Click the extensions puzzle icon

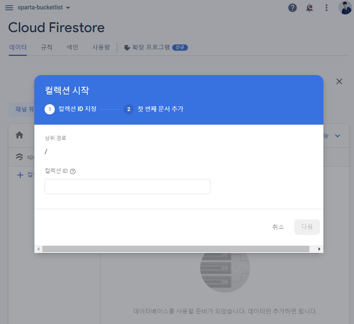coord(127,48)
